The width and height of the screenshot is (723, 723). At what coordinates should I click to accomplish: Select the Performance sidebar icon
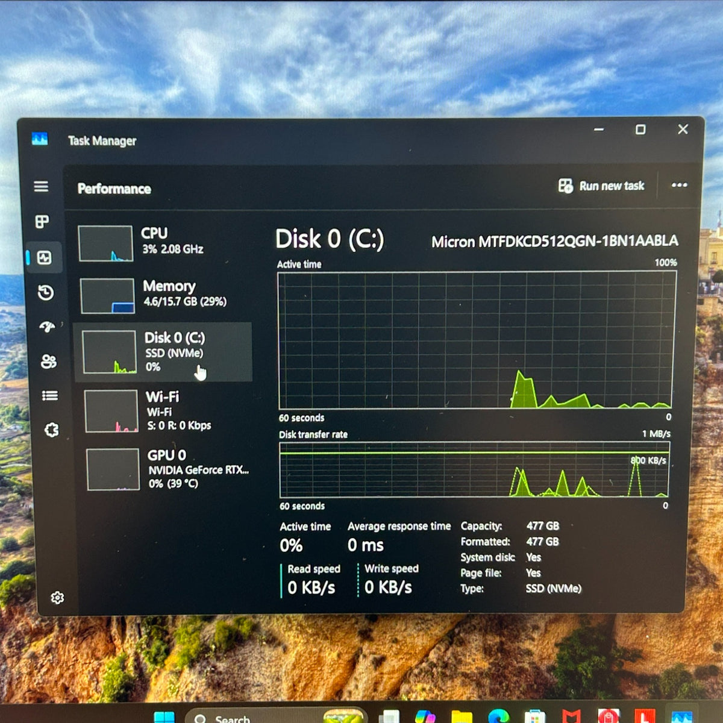44,258
